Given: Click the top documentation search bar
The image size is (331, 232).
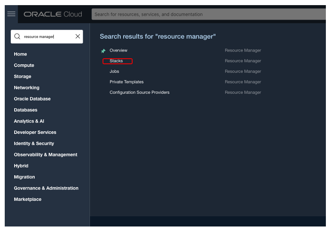Looking at the screenshot, I should click(x=209, y=14).
